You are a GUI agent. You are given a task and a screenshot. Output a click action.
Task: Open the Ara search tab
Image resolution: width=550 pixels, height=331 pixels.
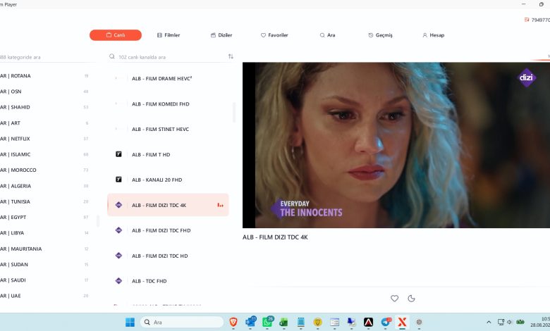pos(327,35)
